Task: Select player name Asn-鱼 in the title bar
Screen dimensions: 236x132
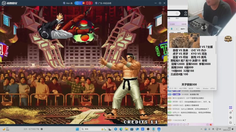Action: tap(69, 3)
